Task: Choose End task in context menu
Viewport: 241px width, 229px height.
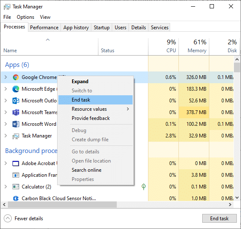Action: coord(95,100)
